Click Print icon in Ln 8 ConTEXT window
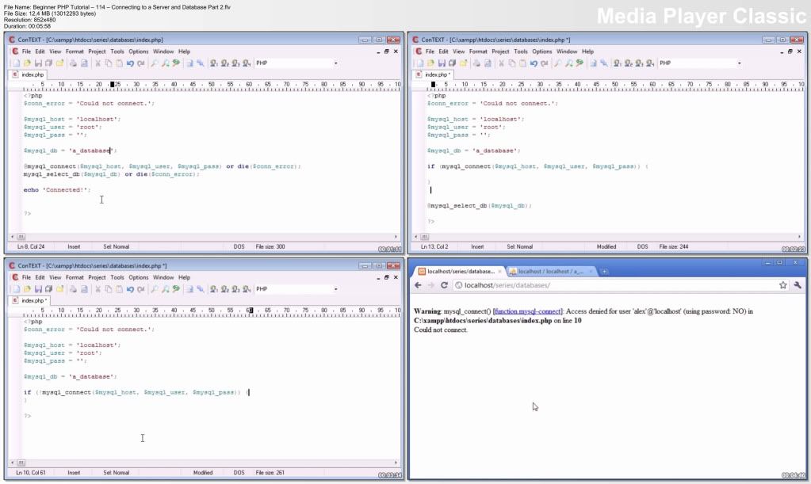 click(73, 63)
